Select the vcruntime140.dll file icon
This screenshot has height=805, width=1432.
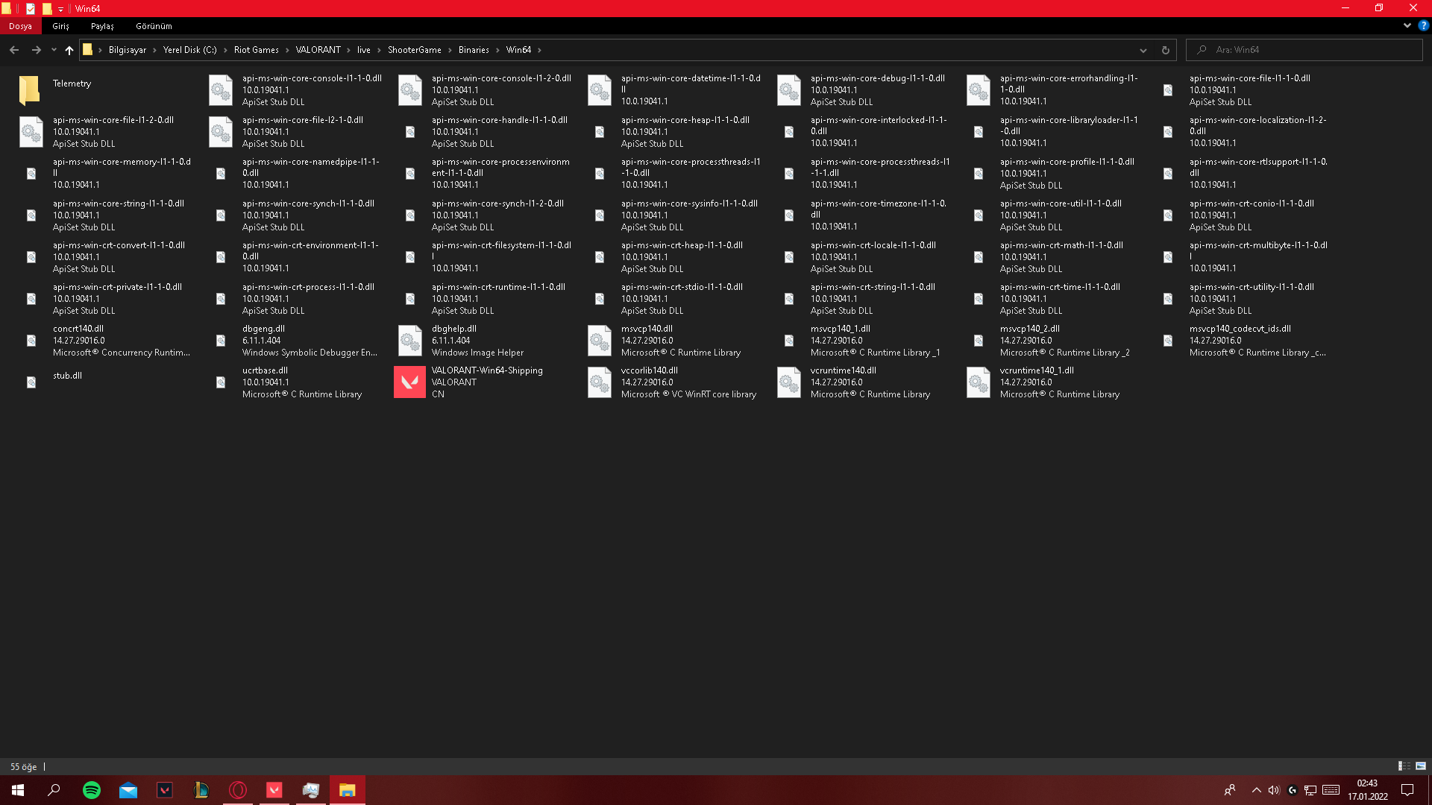point(788,382)
